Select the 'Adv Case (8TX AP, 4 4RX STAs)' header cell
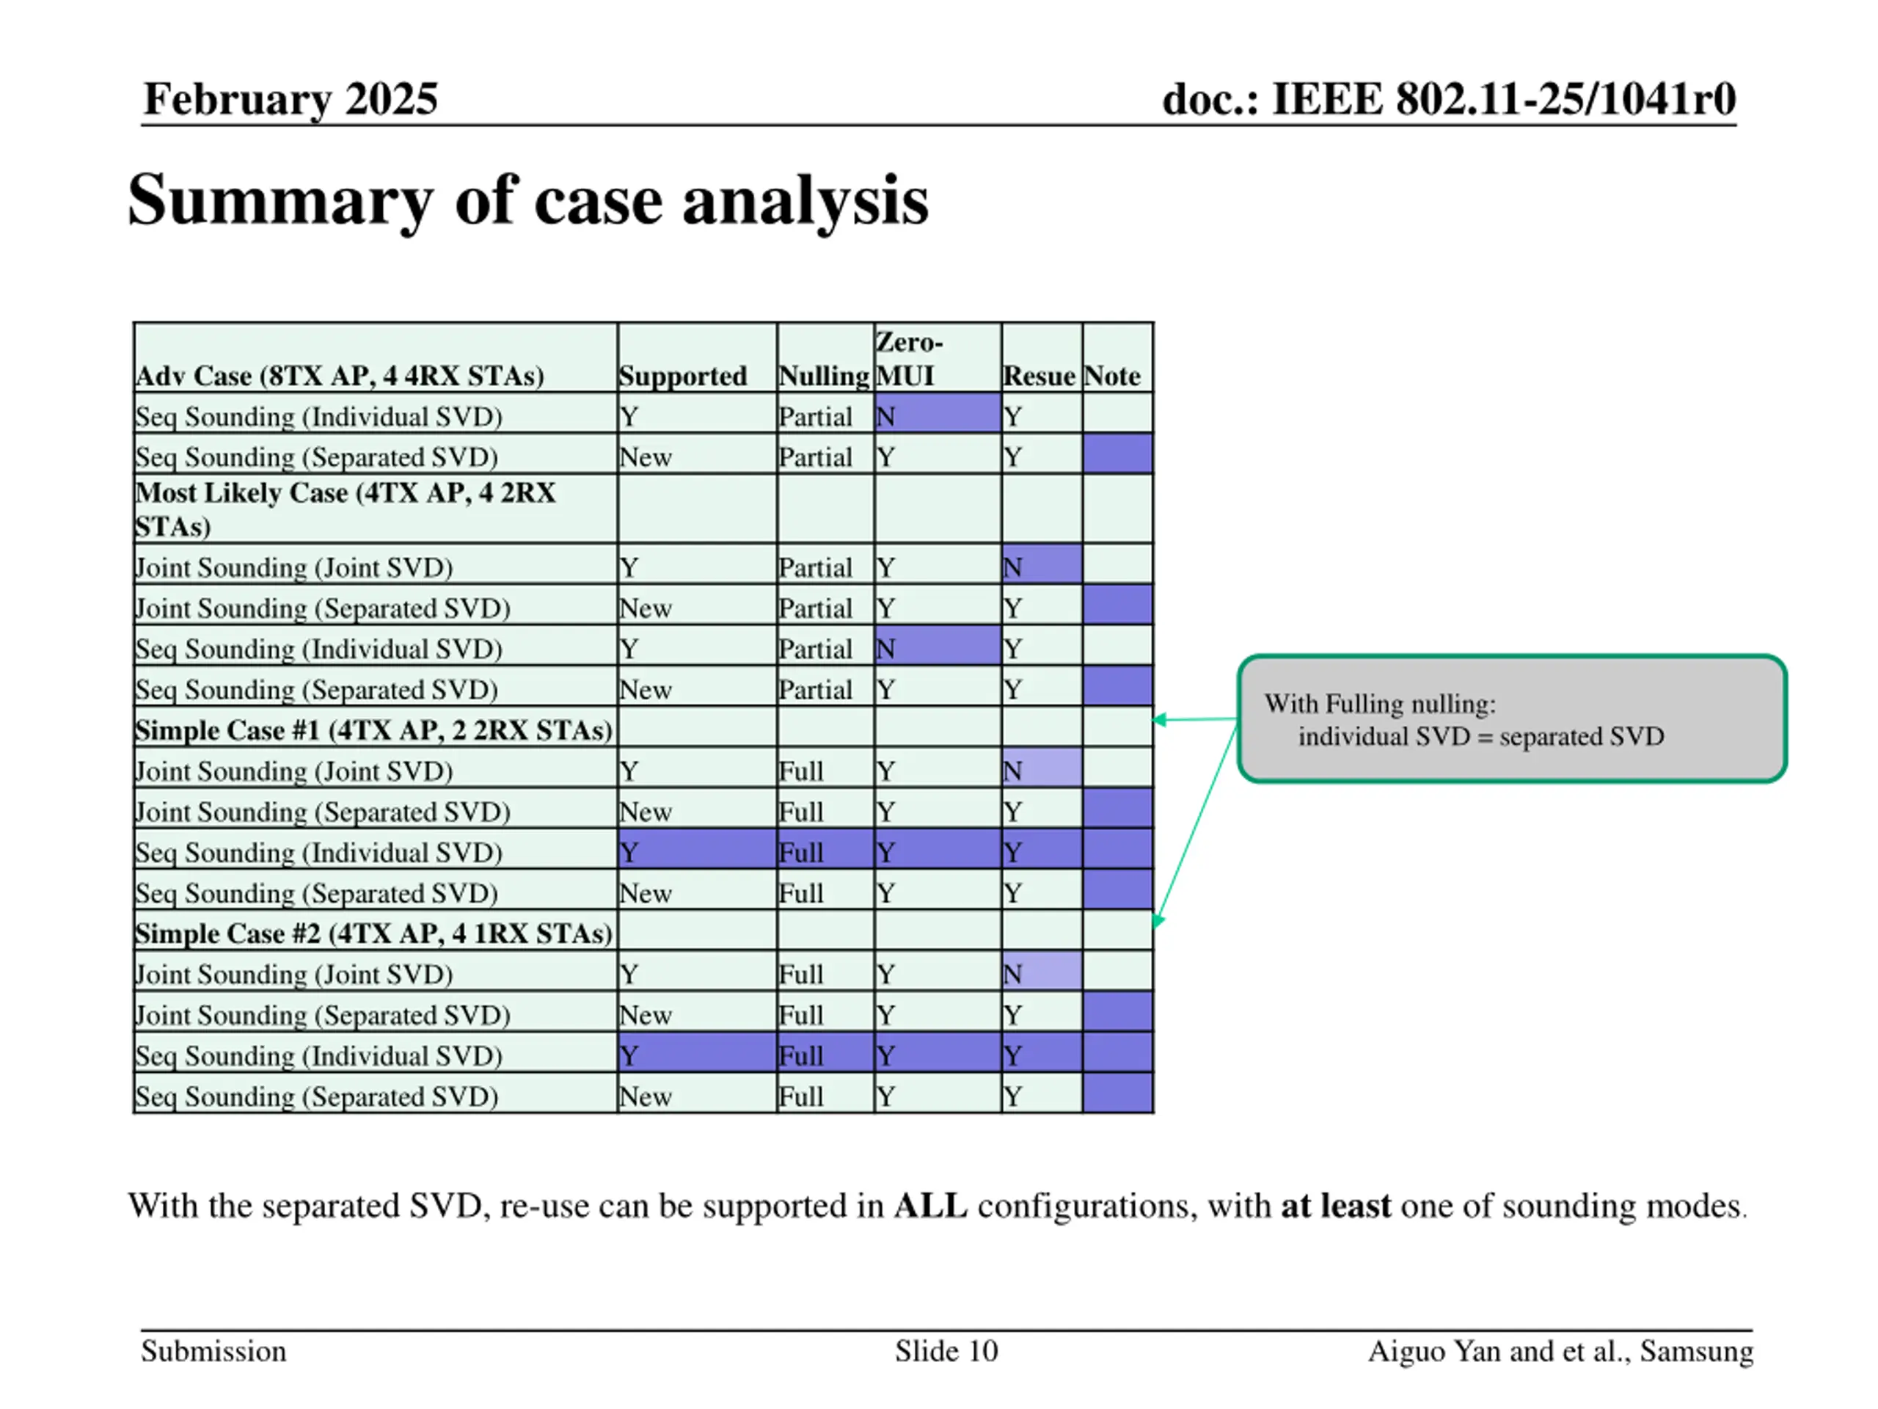Image resolution: width=1878 pixels, height=1409 pixels. pyautogui.click(x=376, y=357)
